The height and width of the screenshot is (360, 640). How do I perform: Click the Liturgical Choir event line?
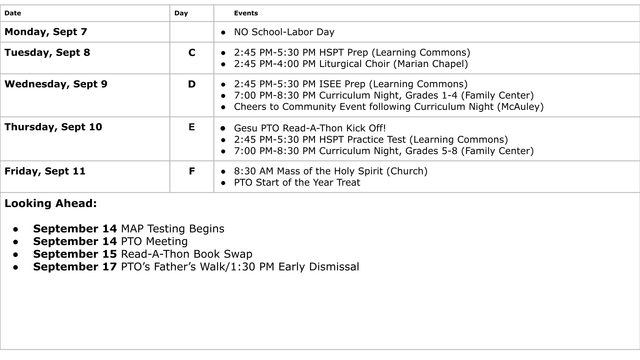(x=351, y=64)
